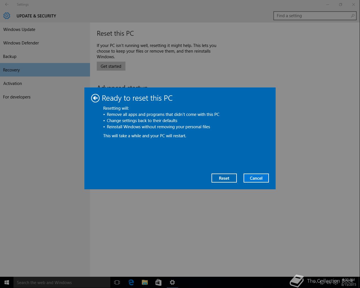Screen dimensions: 360x288
Task: Restore down the Settings window
Action: pos(341,4)
